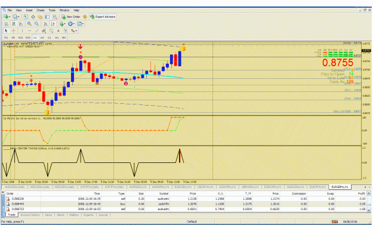373x225 pixels.
Task: Expand the Indicators dropdown arrow
Action: [x=64, y=24]
